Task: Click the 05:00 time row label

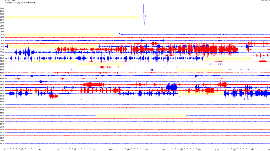Action: pos(2,37)
